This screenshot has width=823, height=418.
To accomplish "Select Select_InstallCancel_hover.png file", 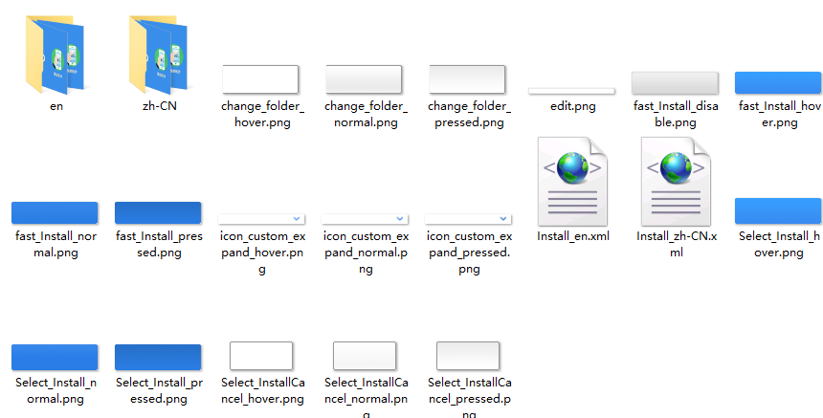I will point(261,356).
